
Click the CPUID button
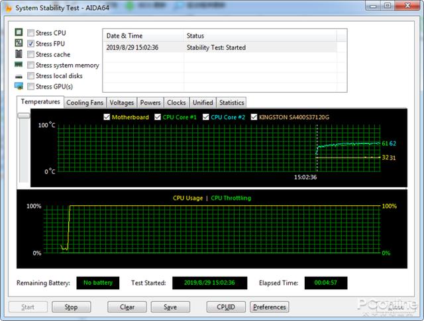[226, 307]
